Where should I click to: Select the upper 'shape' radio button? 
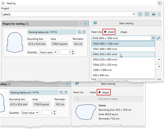tap(118, 32)
